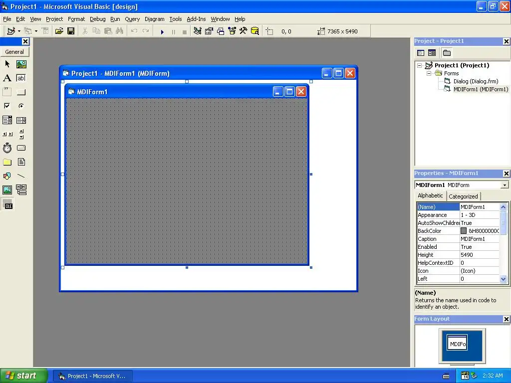
Task: Click the Object Browser toolbar icon
Action: tap(232, 31)
